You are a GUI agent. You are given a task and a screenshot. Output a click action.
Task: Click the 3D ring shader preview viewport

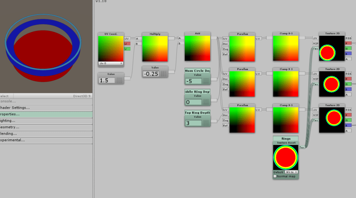click(46, 46)
